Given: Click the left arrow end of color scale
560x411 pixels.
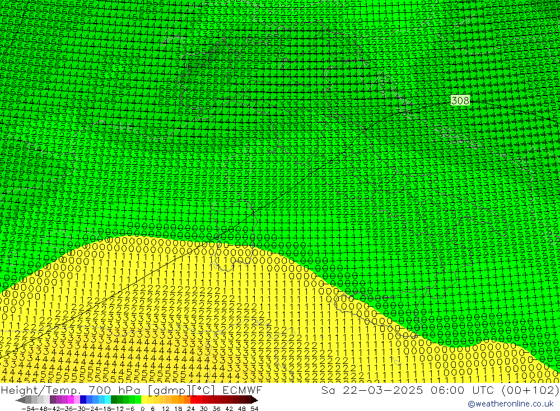Looking at the screenshot, I should (20, 400).
